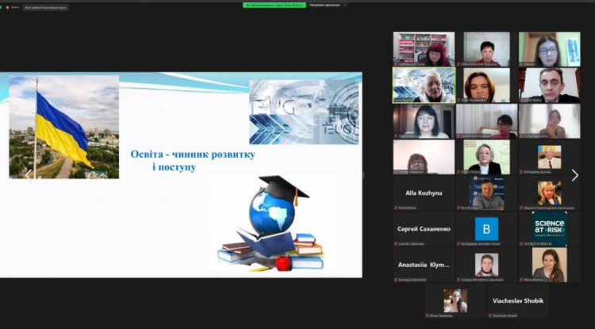Click the previous slide arrow on left edge
595x329 pixels.
point(26,174)
